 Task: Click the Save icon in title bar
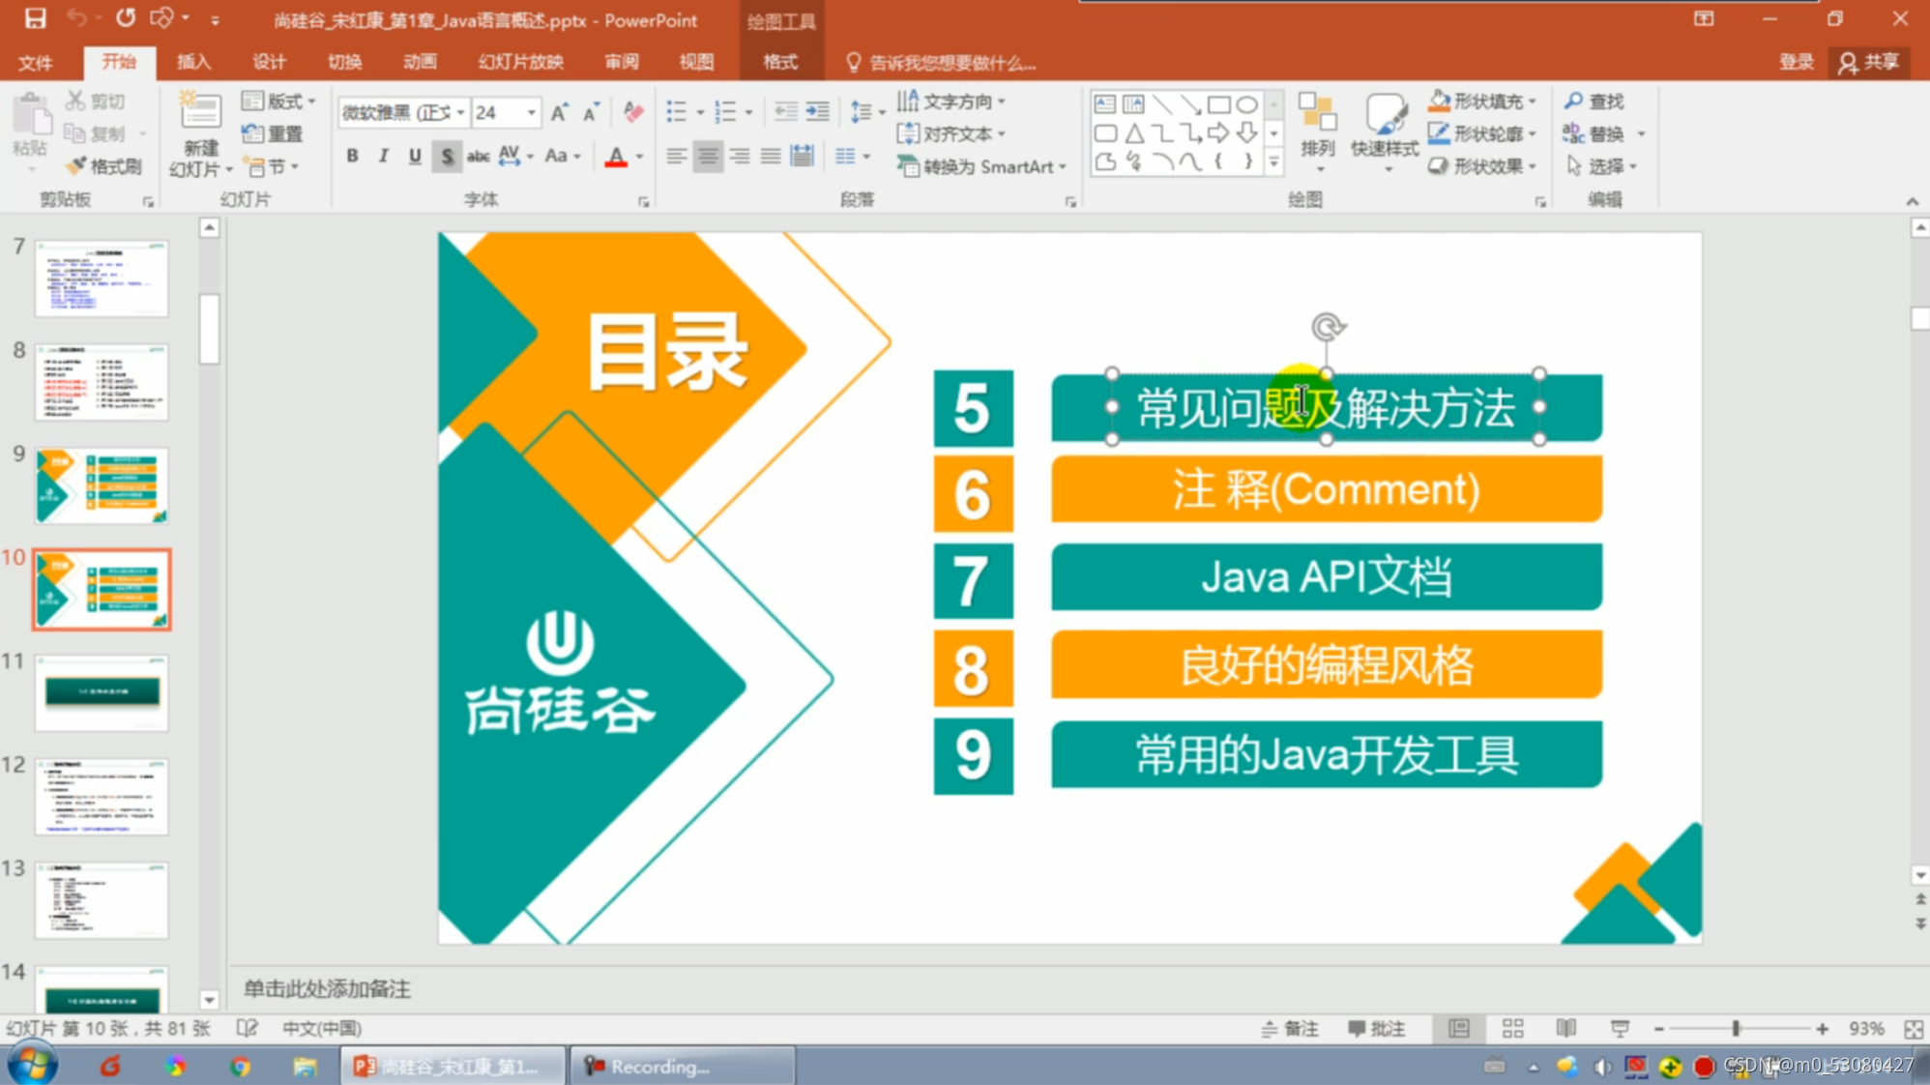pos(35,18)
